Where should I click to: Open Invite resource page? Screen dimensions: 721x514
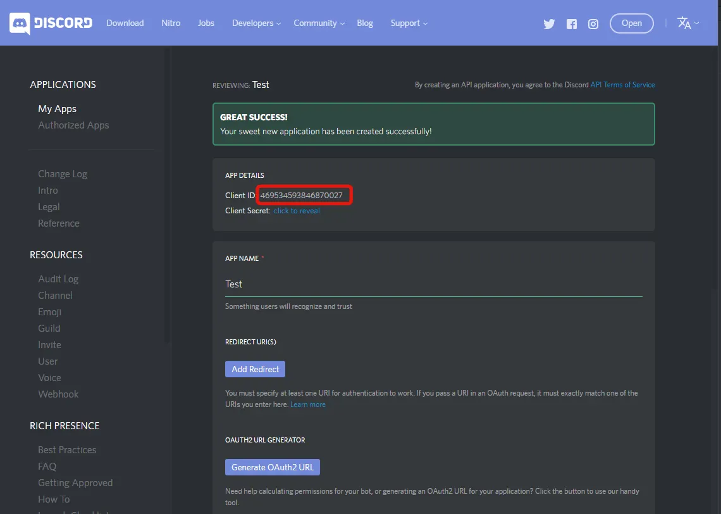(x=49, y=344)
